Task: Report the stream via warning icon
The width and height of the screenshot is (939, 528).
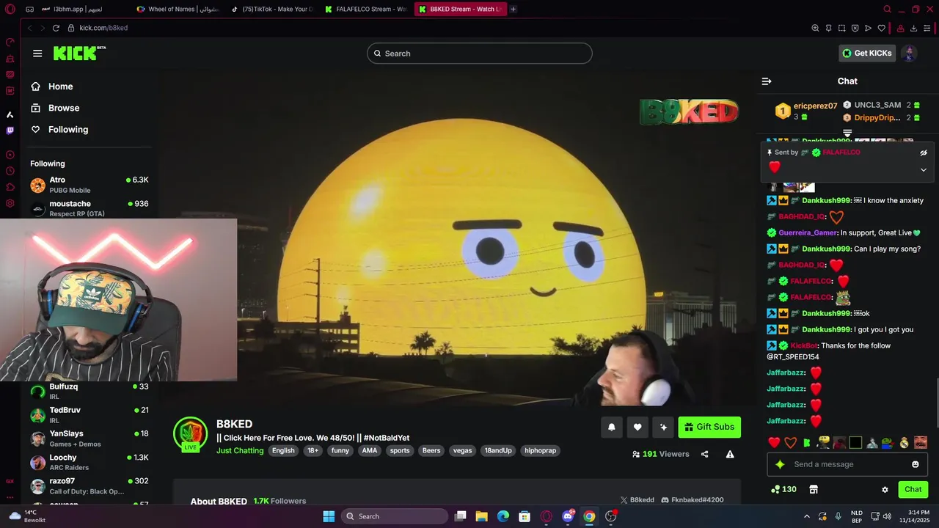Action: 730,454
